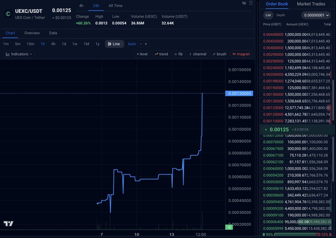
Task: Click the UEXC/USDT pair name
Action: 29,11
